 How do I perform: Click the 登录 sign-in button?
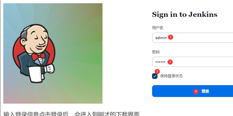[192, 91]
